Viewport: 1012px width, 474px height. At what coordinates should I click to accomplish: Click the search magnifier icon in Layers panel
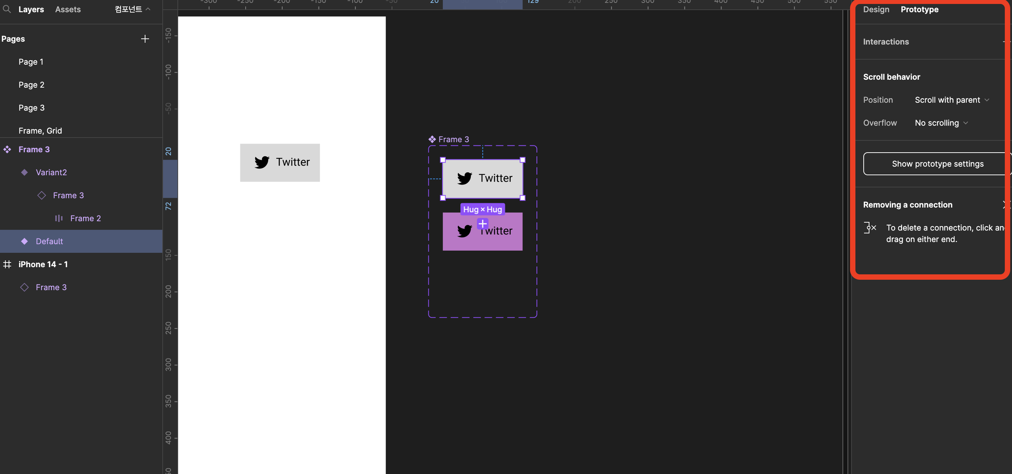tap(7, 9)
